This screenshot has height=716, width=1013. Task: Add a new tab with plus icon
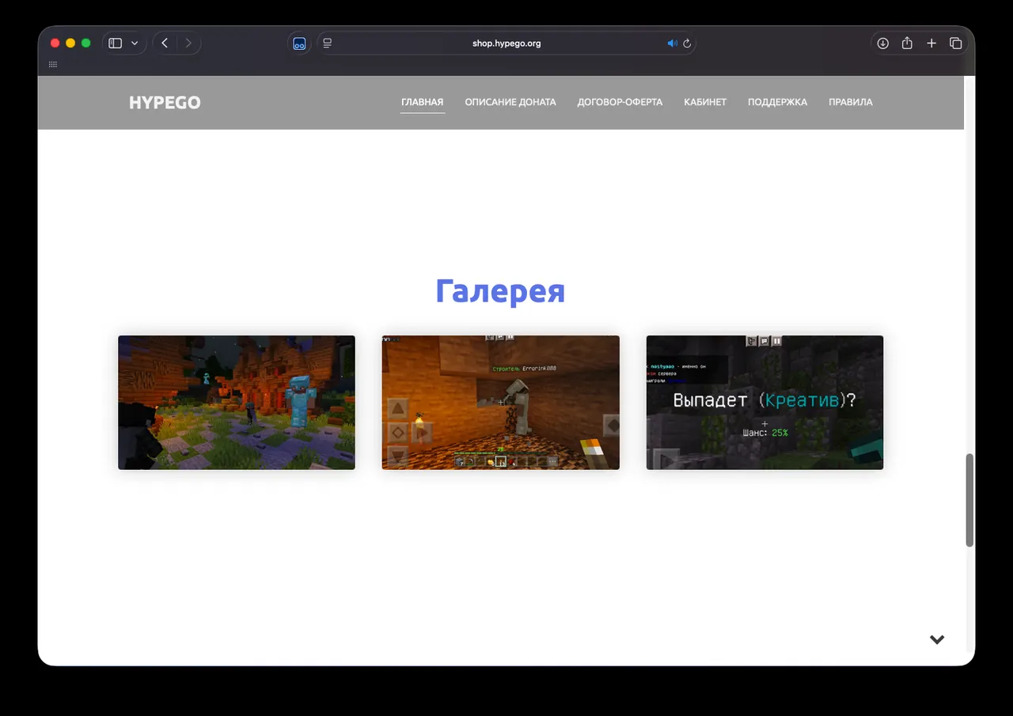(931, 44)
